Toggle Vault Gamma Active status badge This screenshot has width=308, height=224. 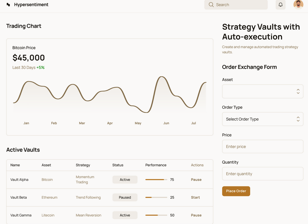coord(125,215)
